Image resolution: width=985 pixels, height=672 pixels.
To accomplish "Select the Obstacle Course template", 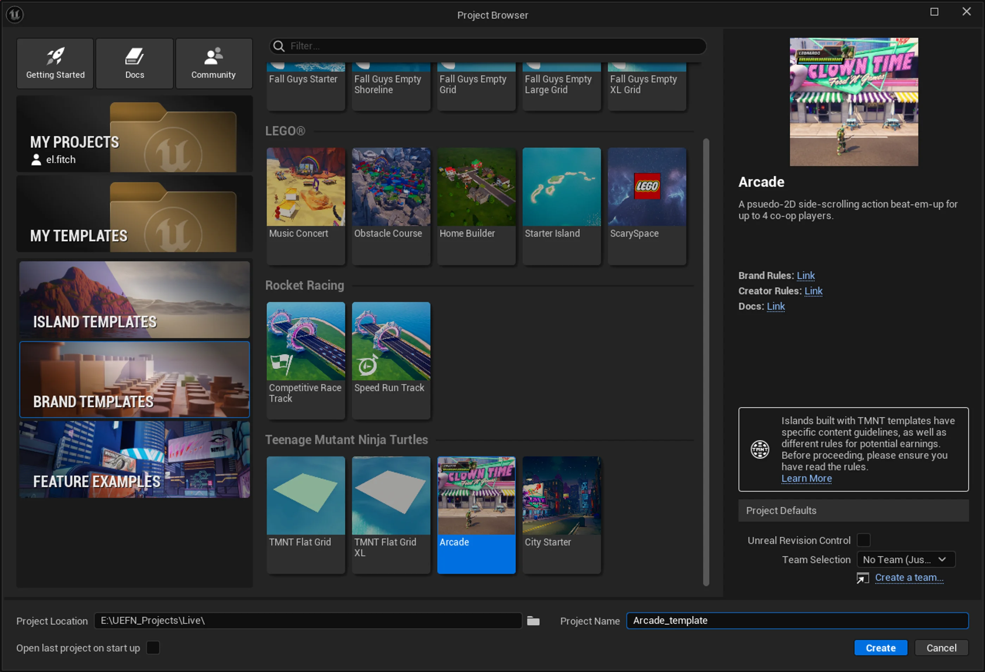I will 391,206.
